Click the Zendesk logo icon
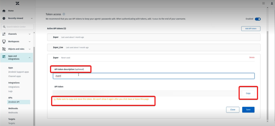Screen dimensions: 275x126 17,3
